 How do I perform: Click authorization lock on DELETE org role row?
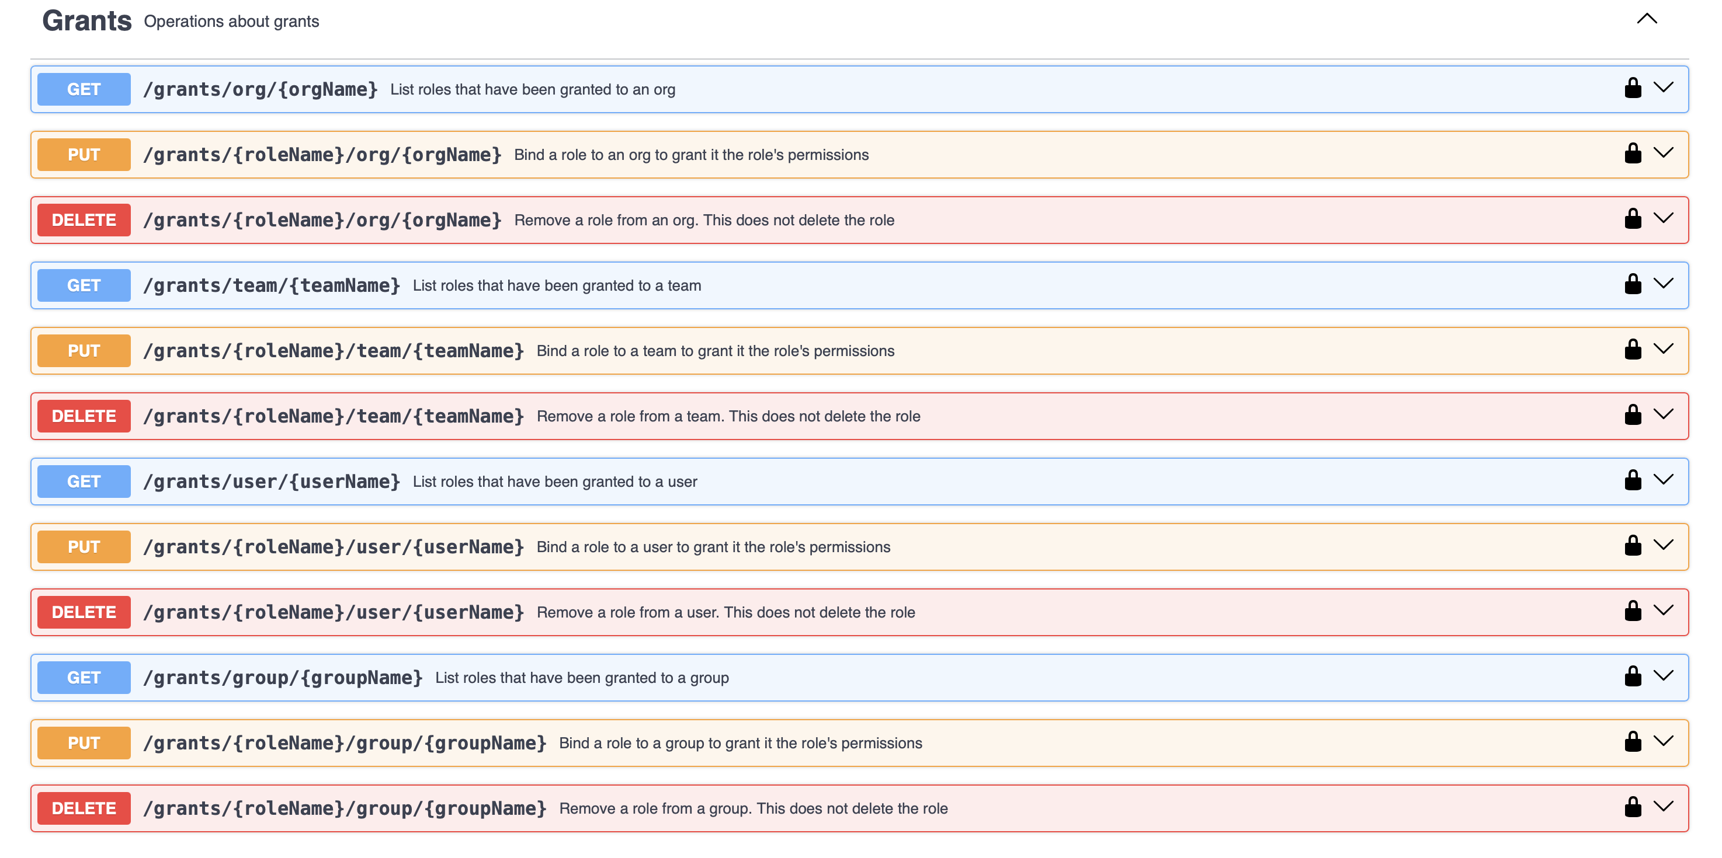[1633, 219]
